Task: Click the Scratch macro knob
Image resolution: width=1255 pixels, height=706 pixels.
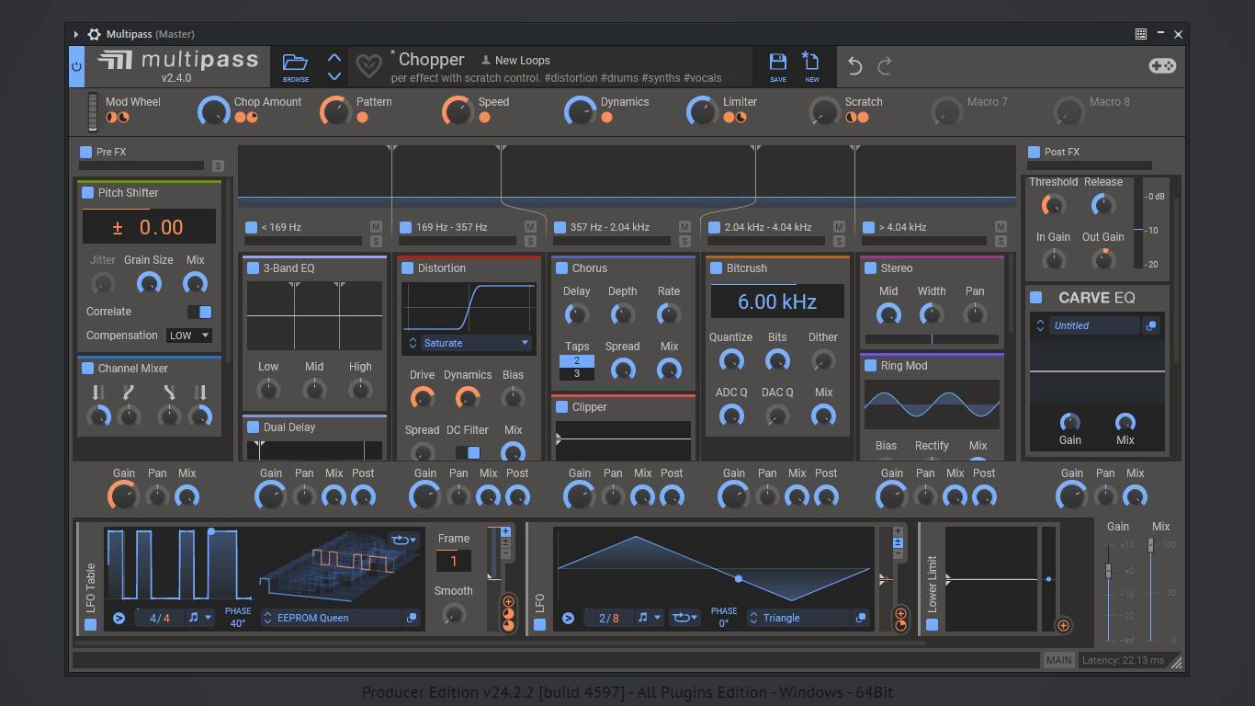Action: coord(824,112)
